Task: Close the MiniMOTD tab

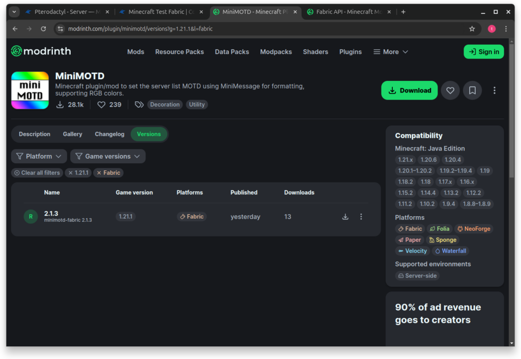Action: [x=295, y=12]
